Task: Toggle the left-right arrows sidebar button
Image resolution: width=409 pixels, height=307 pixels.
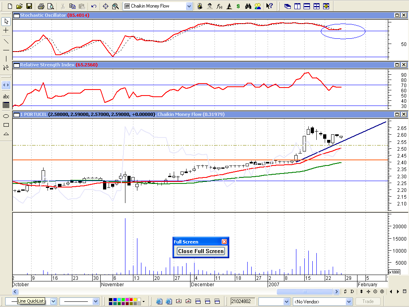Action: 6,85
